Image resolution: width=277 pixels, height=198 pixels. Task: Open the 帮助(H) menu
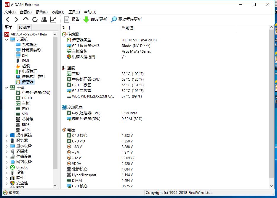(90, 12)
